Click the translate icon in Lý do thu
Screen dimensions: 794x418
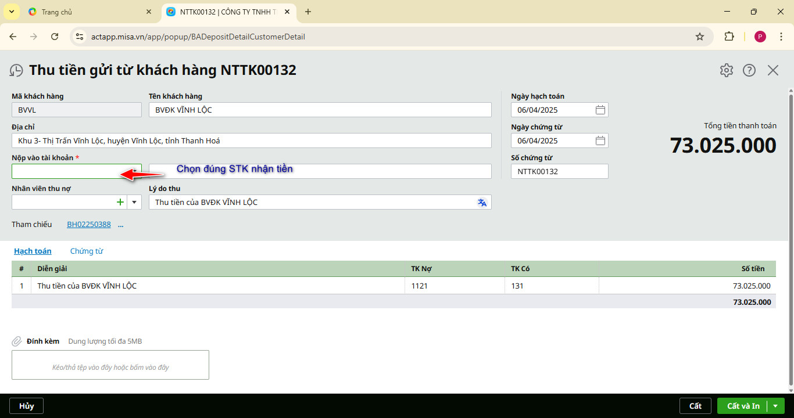pos(482,202)
